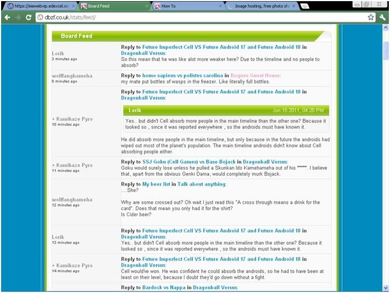Bookmark this page with the star icon
Image resolution: width=390 pixels, height=293 pixels.
coord(370,17)
